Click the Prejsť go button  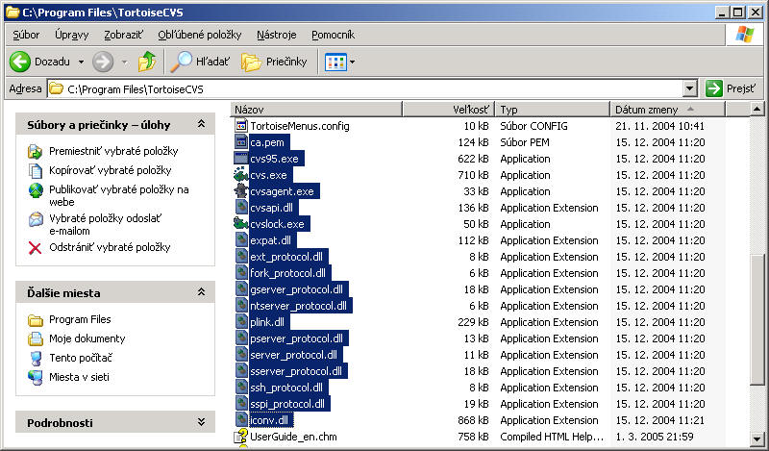(731, 88)
